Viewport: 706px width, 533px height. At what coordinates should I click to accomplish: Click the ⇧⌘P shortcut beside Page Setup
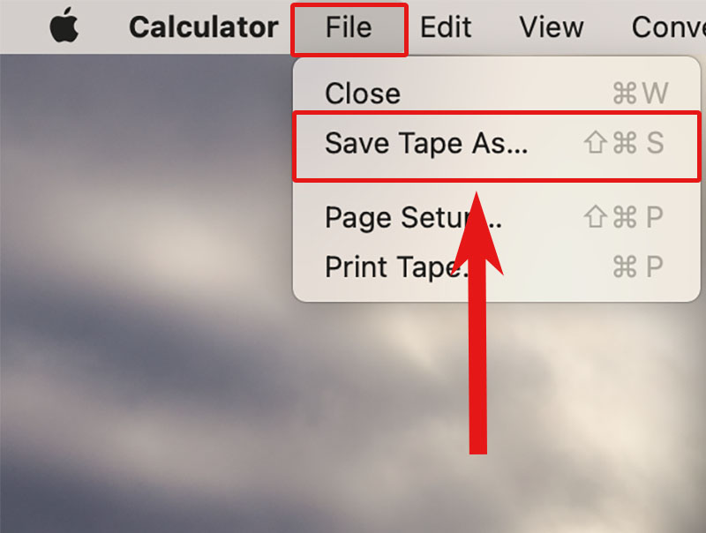(624, 216)
